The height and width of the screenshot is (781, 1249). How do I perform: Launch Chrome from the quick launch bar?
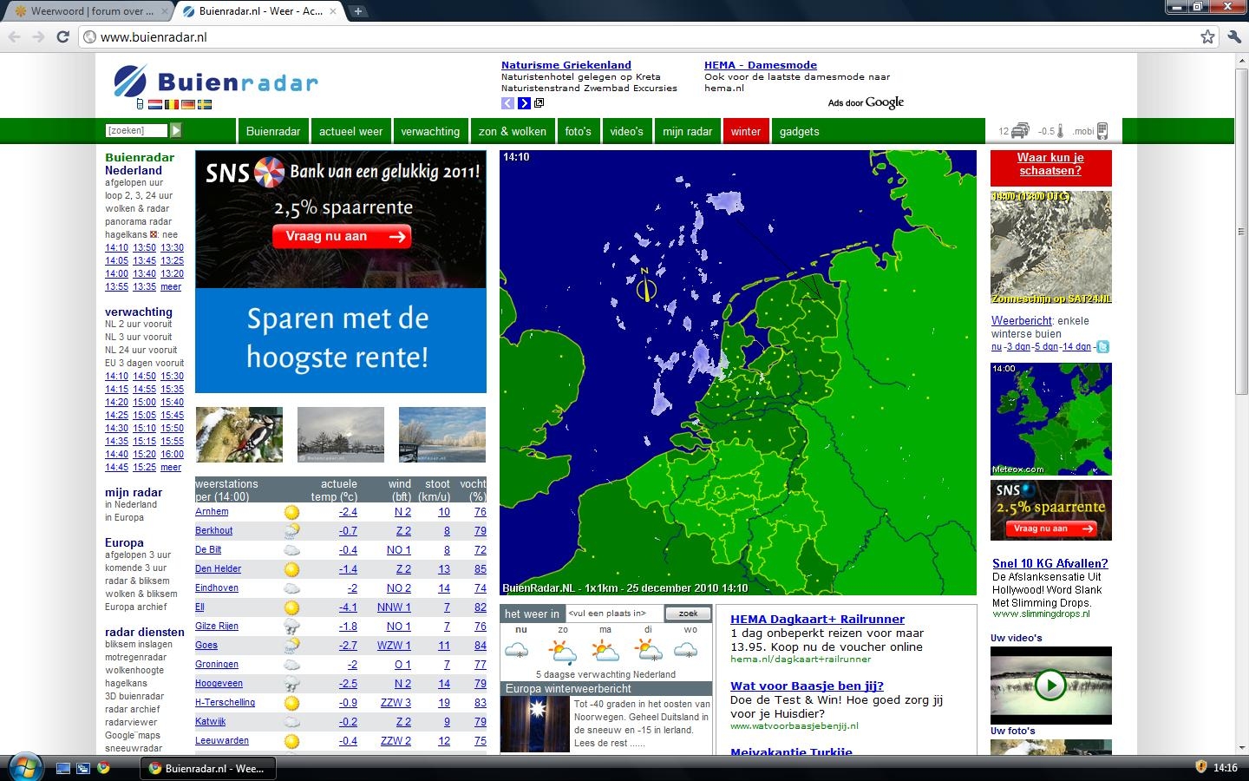[103, 768]
